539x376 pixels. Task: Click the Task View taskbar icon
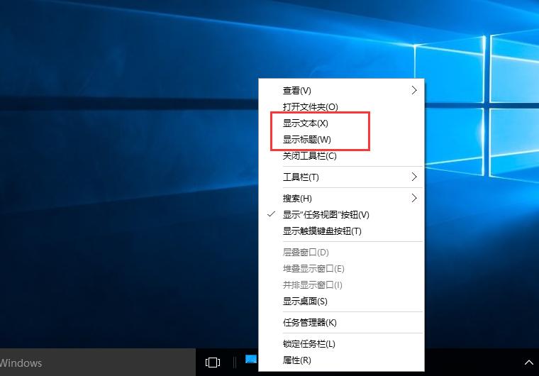pyautogui.click(x=213, y=363)
